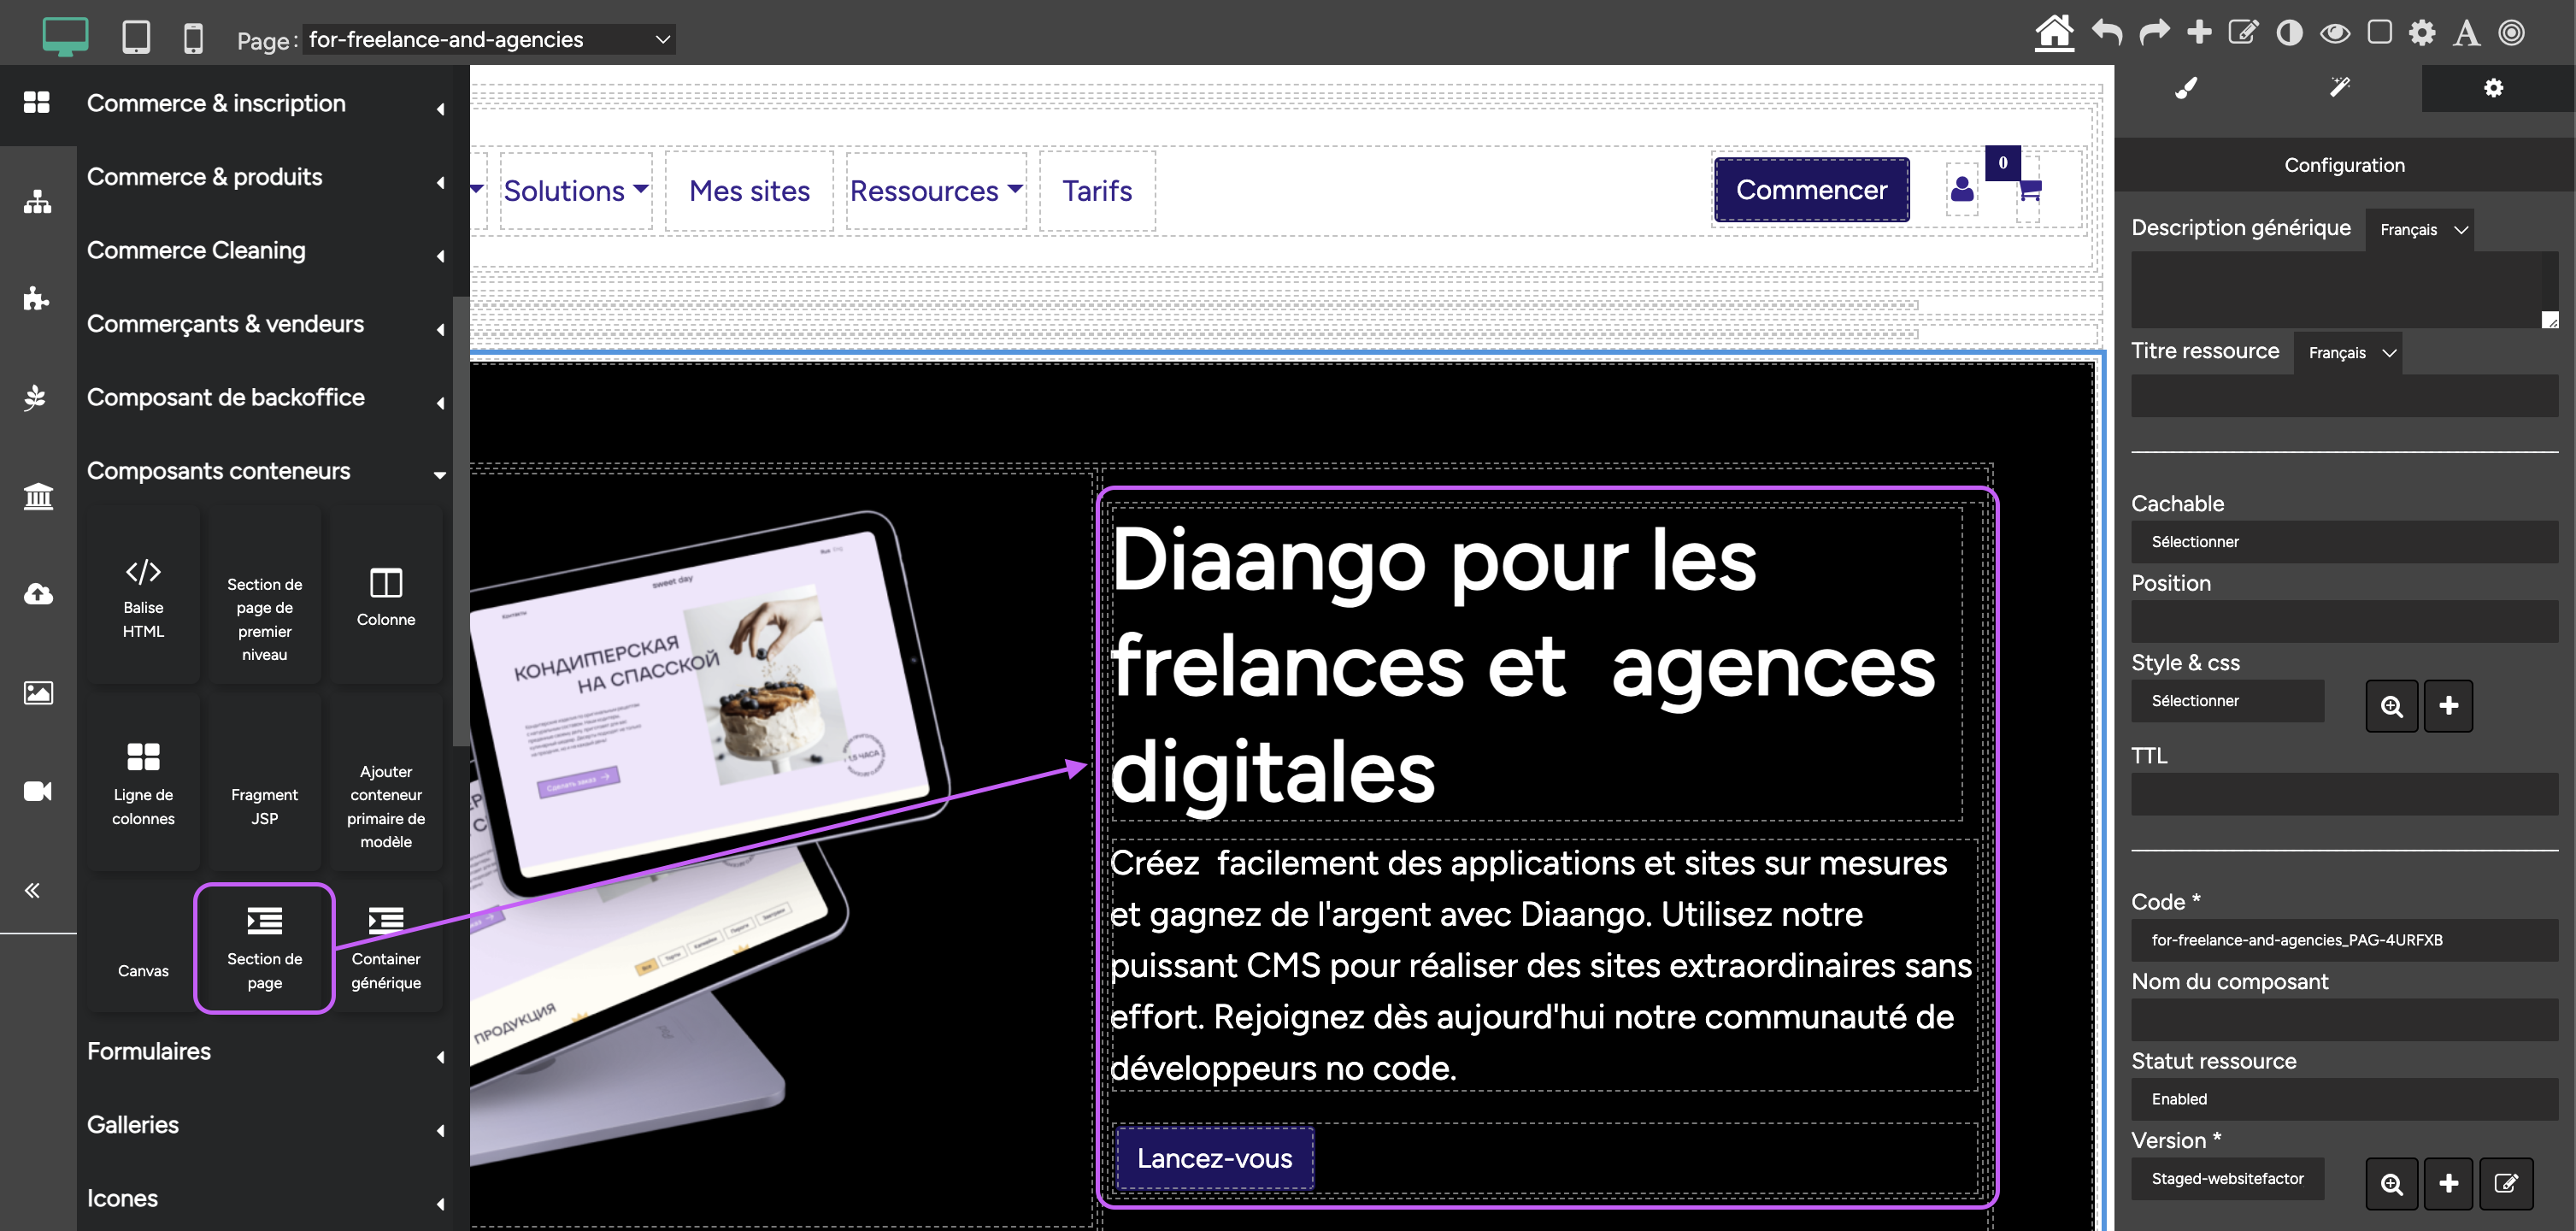This screenshot has height=1231, width=2576.
Task: Switch to tablet preview mode
Action: point(136,37)
